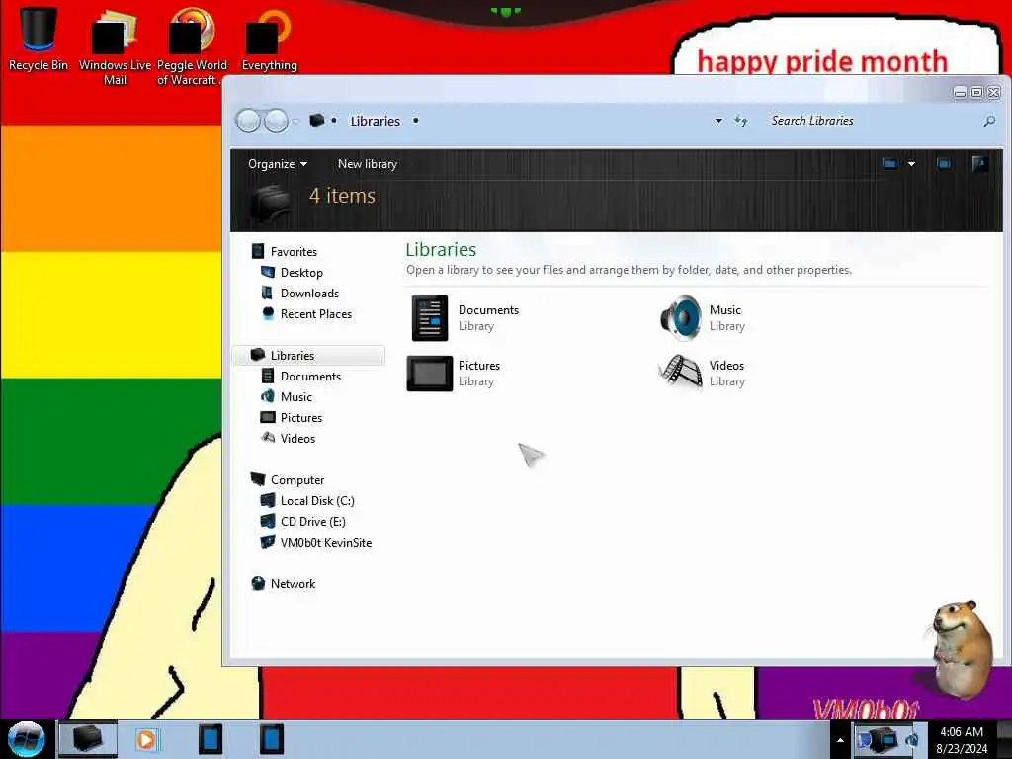The width and height of the screenshot is (1012, 759).
Task: Open the recent pages dropdown arrow
Action: pos(295,121)
